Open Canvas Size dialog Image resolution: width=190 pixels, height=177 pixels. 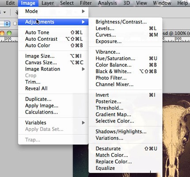(x=53, y=63)
